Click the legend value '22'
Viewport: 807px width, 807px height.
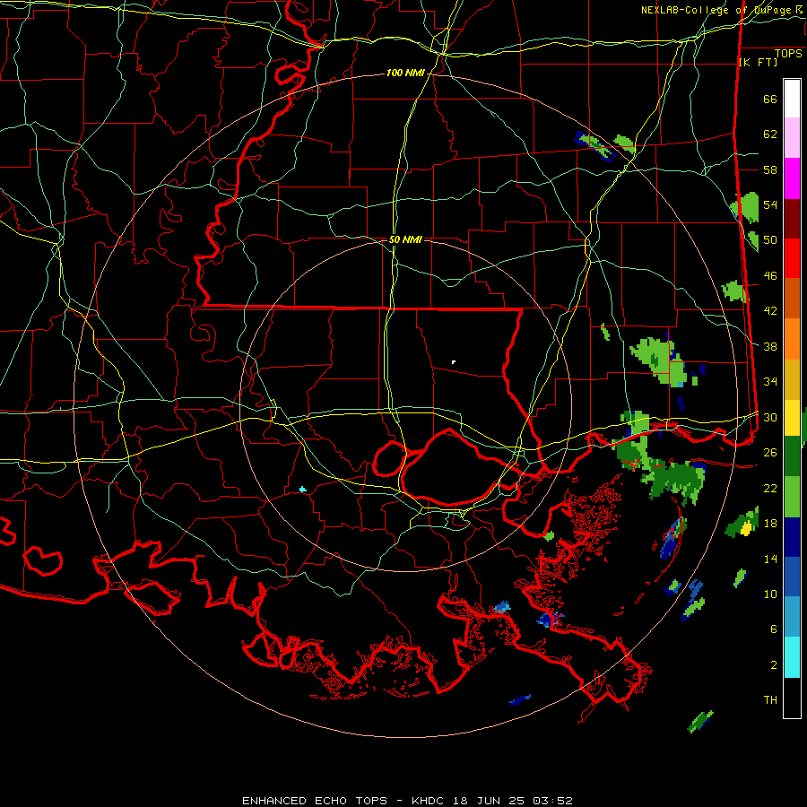(x=770, y=488)
